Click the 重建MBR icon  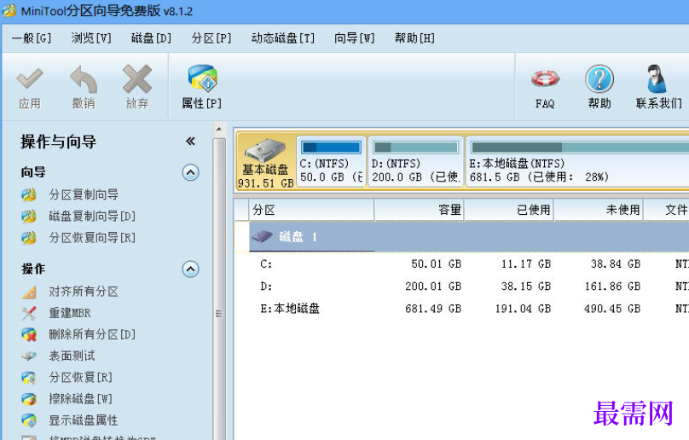(x=29, y=313)
